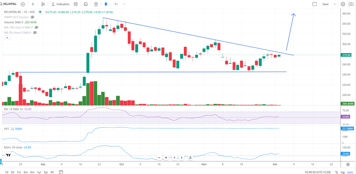Viewport: 356px width, 174px height.
Task: Switch to the 1m date range
Action: pos(19,172)
